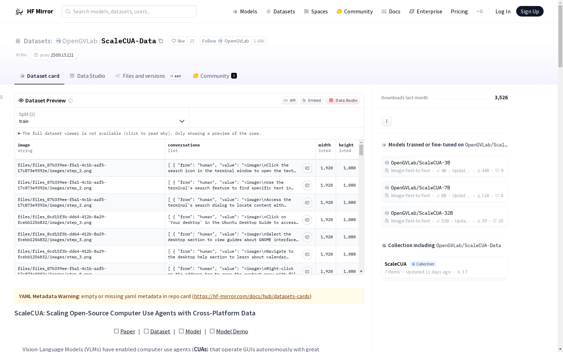
Task: Open the OpenGVLab/ScaleCUA-3B model card
Action: point(444,166)
